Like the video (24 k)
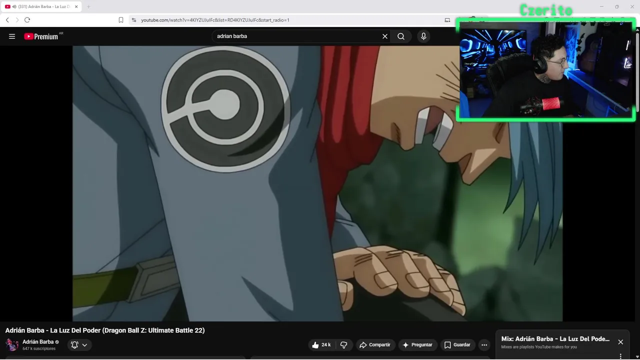Image resolution: width=640 pixels, height=360 pixels. [321, 345]
